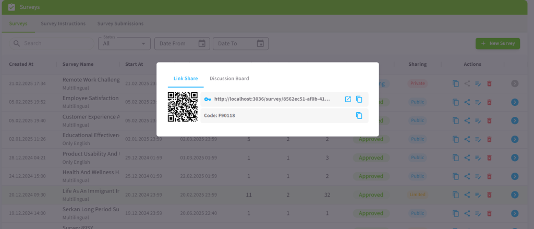Viewport: 534px width, 229px height.
Task: Open the Survey Instructions tab
Action: 63,23
